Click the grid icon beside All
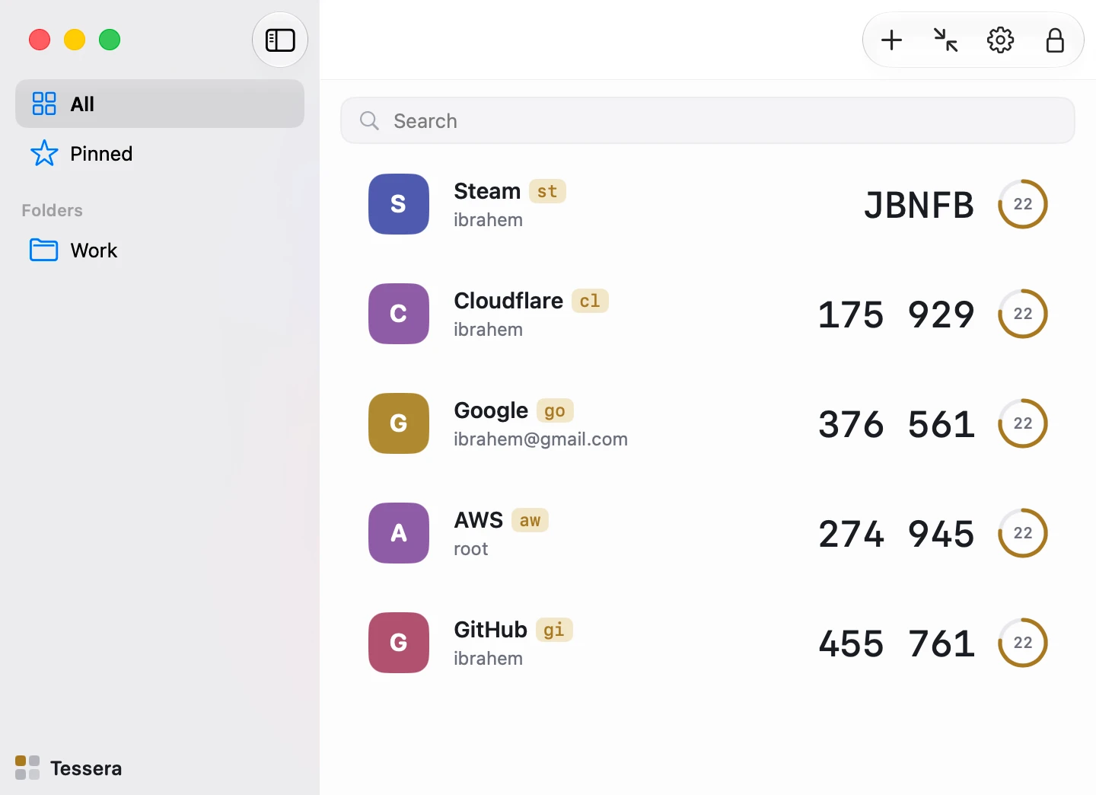Viewport: 1096px width, 795px height. (x=44, y=104)
